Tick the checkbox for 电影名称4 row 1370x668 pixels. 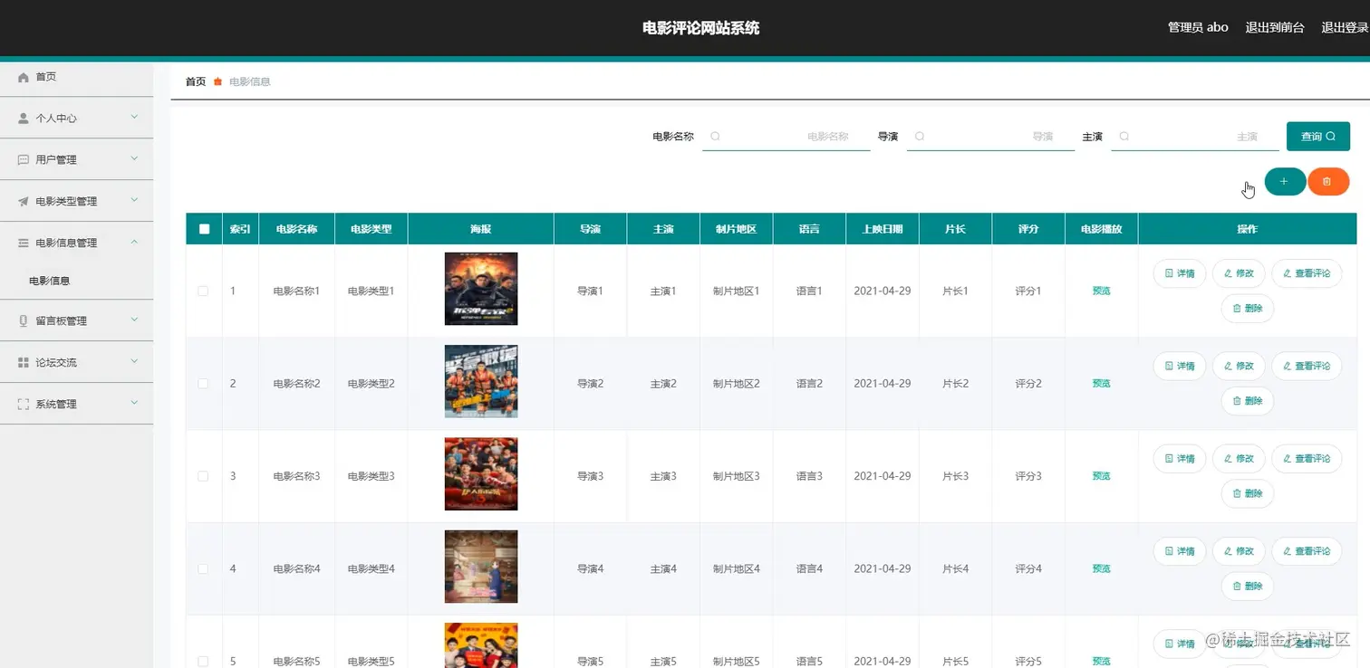[203, 568]
